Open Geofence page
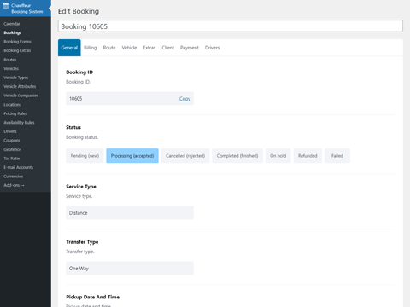Screen dimensions: 410x307 click(12, 149)
